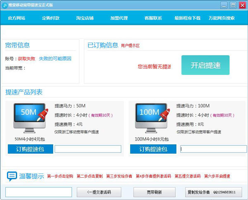This screenshot has height=200, width=248.
Task: Click the 当前带宽 label
Action: click(x=15, y=68)
